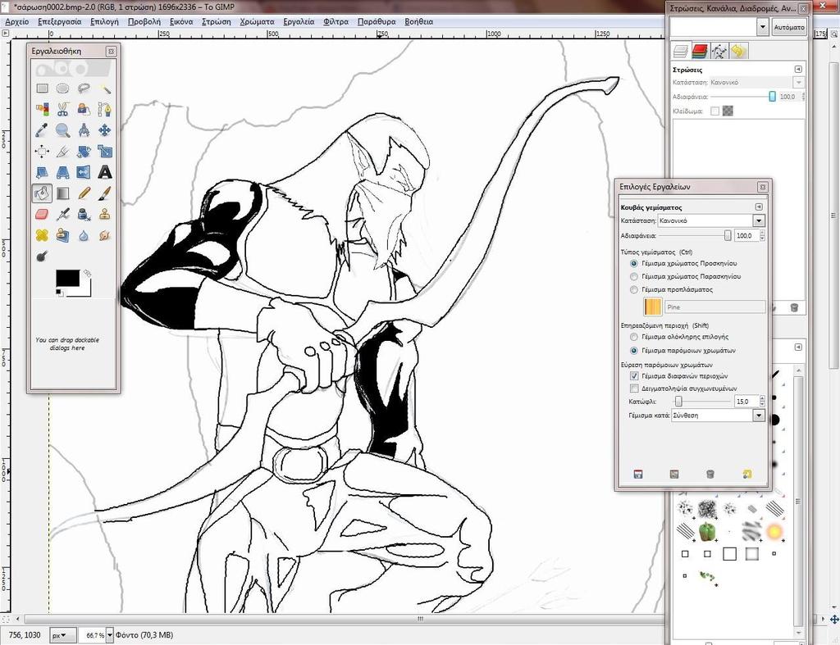Switch to the Undo History tab

(738, 52)
